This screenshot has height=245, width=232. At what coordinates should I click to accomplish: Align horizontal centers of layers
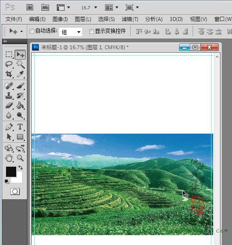(177, 32)
